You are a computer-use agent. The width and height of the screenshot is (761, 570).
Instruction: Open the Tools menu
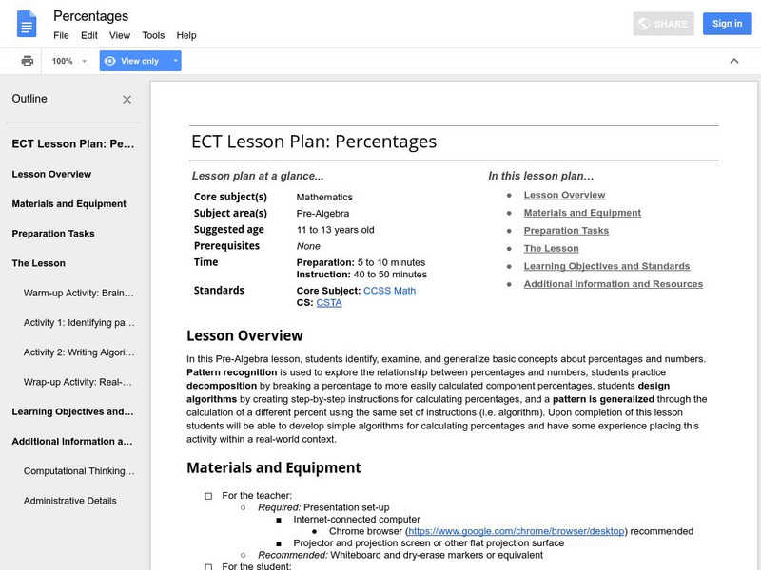point(153,35)
